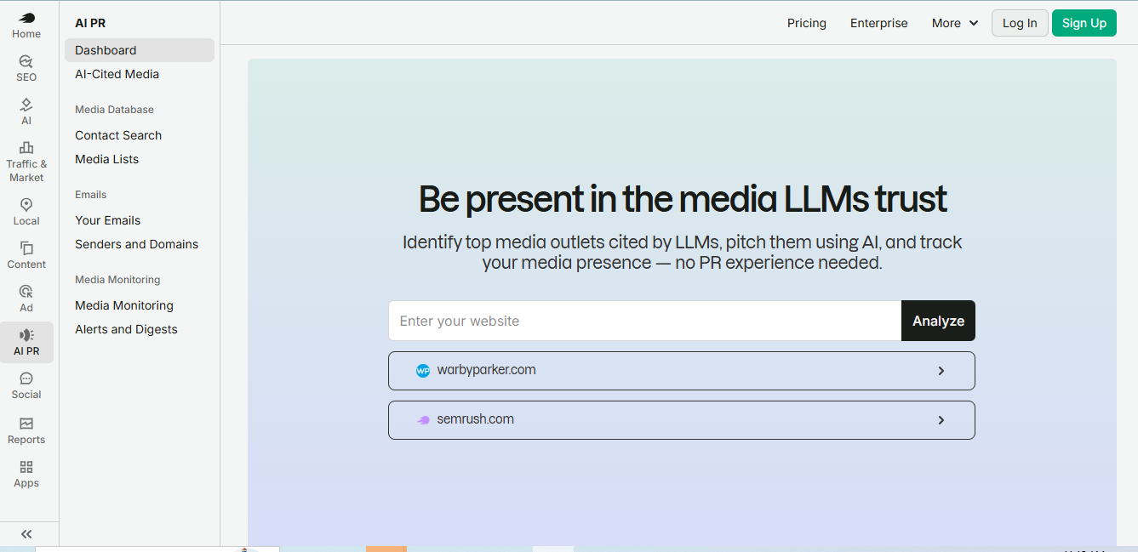1138x552 pixels.
Task: Click the green Sign Up button
Action: point(1084,23)
